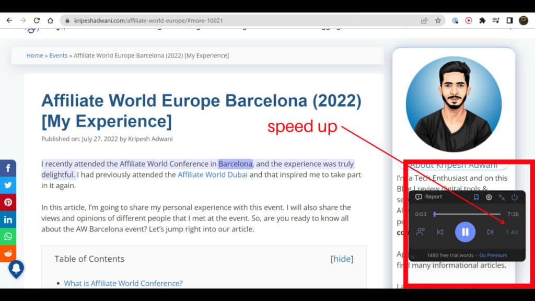Open the Events breadcrumb page
This screenshot has width=535, height=301.
(x=59, y=55)
